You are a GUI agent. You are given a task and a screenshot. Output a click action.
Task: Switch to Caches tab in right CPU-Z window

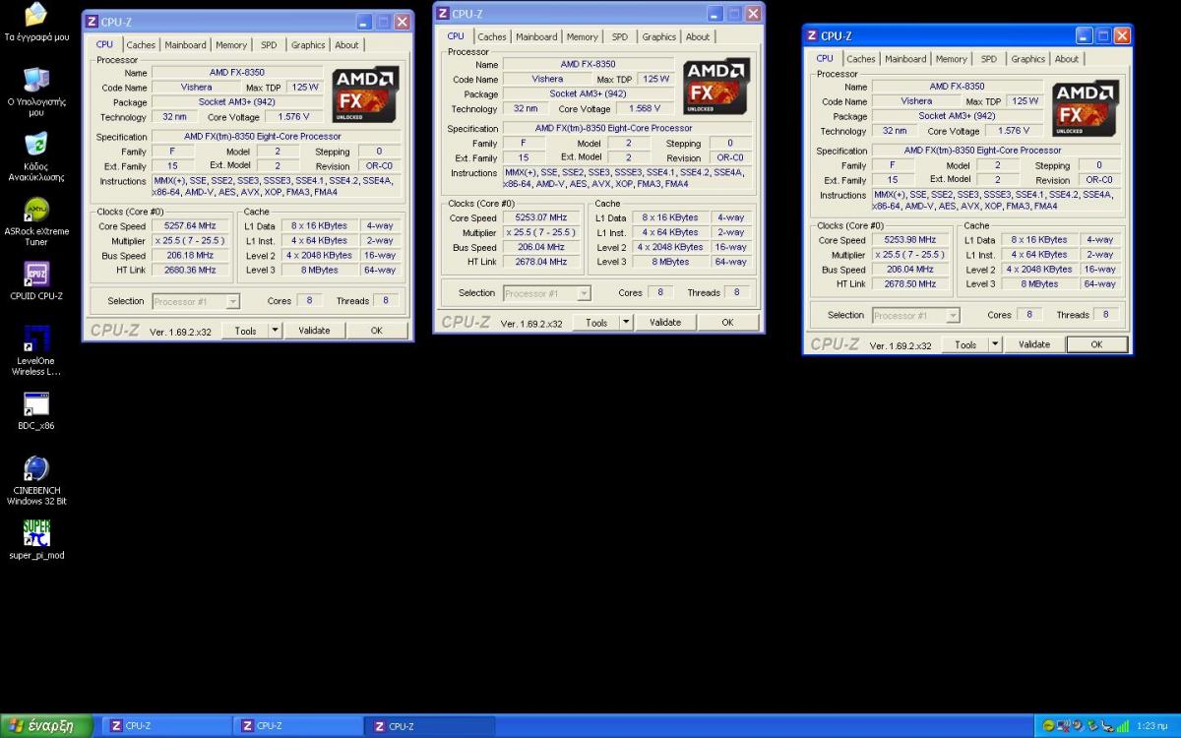coord(861,59)
